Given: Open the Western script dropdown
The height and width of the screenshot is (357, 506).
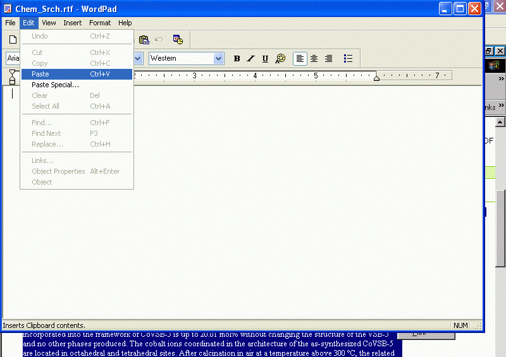Looking at the screenshot, I should coord(218,59).
